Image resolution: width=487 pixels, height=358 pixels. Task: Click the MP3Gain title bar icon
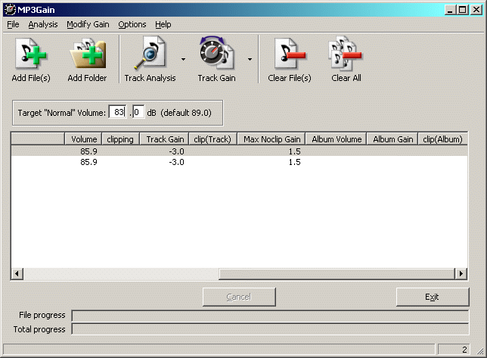pyautogui.click(x=10, y=10)
